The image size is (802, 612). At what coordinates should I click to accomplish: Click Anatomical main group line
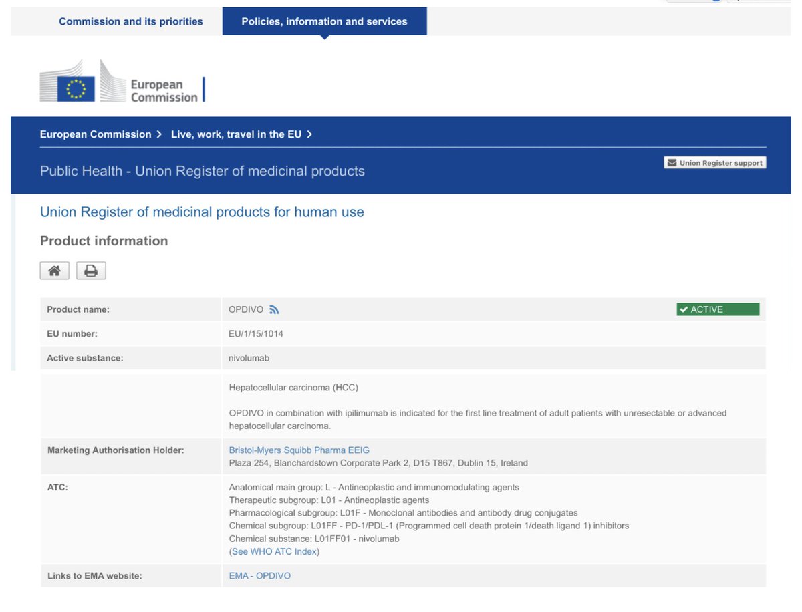(x=374, y=487)
